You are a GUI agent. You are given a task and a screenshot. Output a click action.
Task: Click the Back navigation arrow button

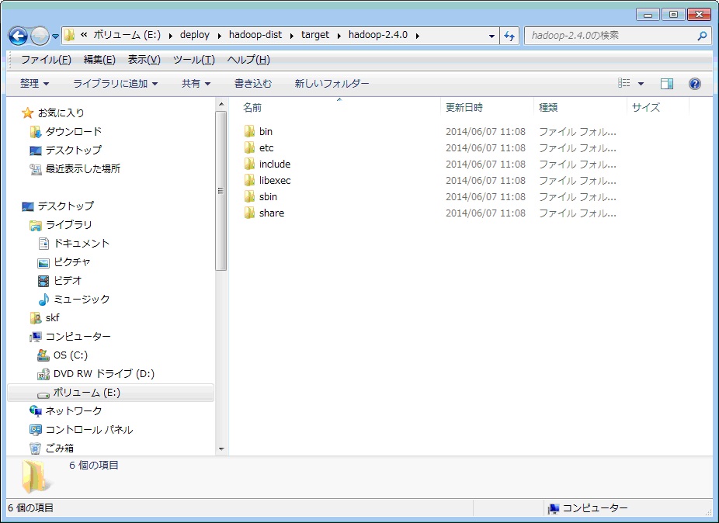(x=19, y=36)
